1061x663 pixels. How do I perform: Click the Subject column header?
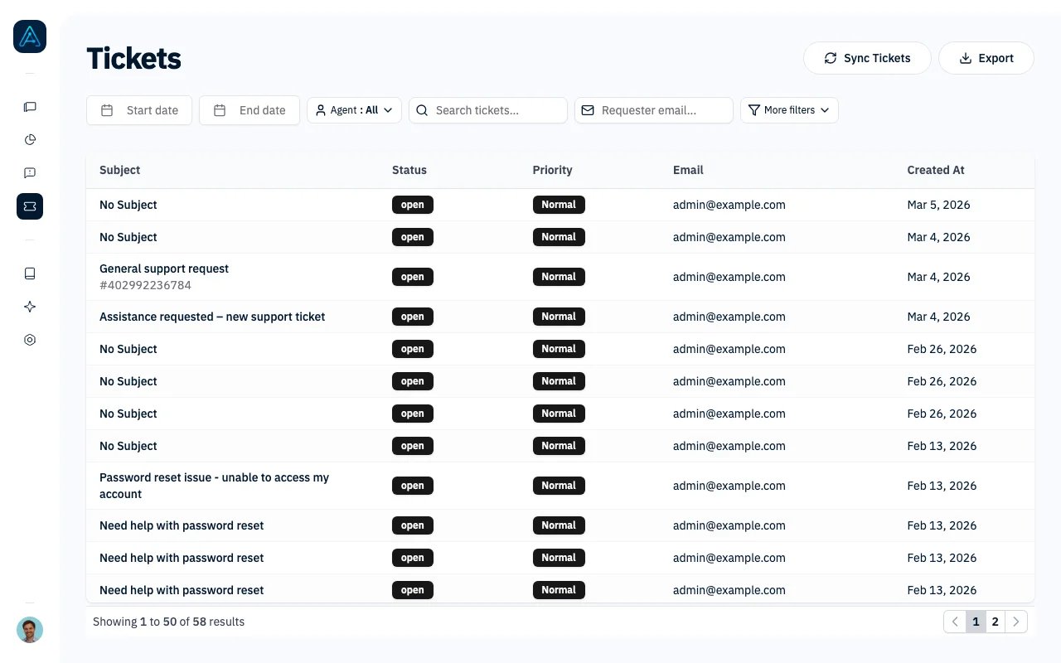coord(120,170)
